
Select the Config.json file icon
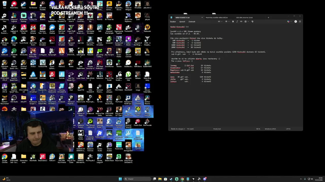43,52
